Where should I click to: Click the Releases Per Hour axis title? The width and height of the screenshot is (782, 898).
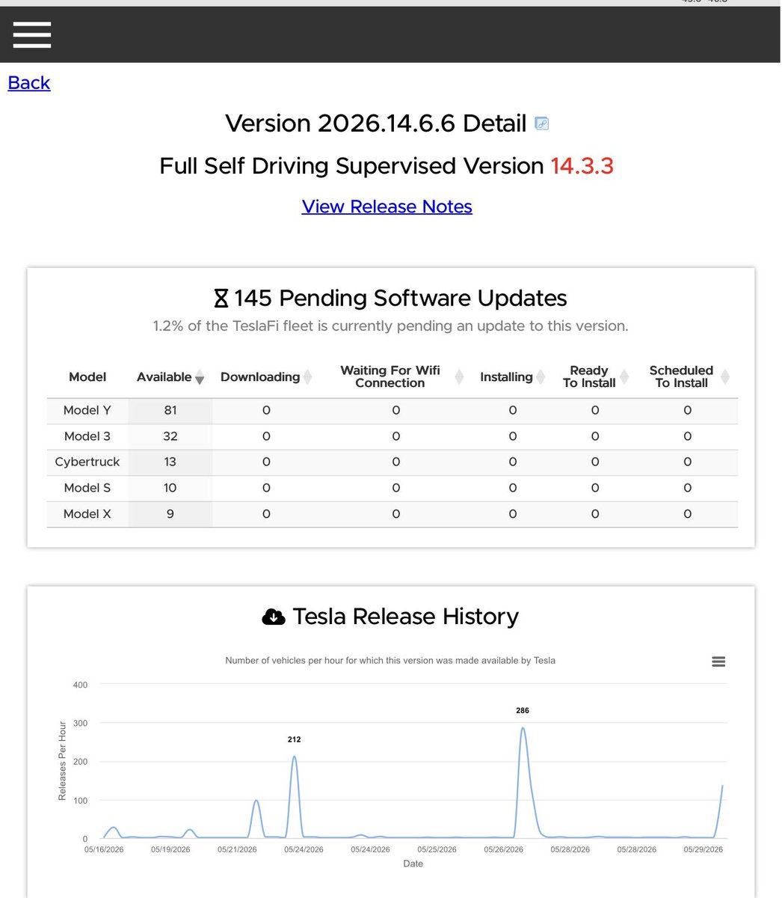tap(62, 761)
